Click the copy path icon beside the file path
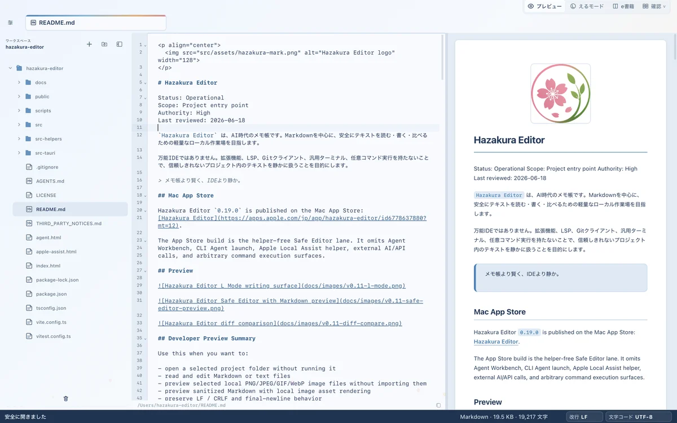Viewport: 677px width, 423px height. (438, 405)
